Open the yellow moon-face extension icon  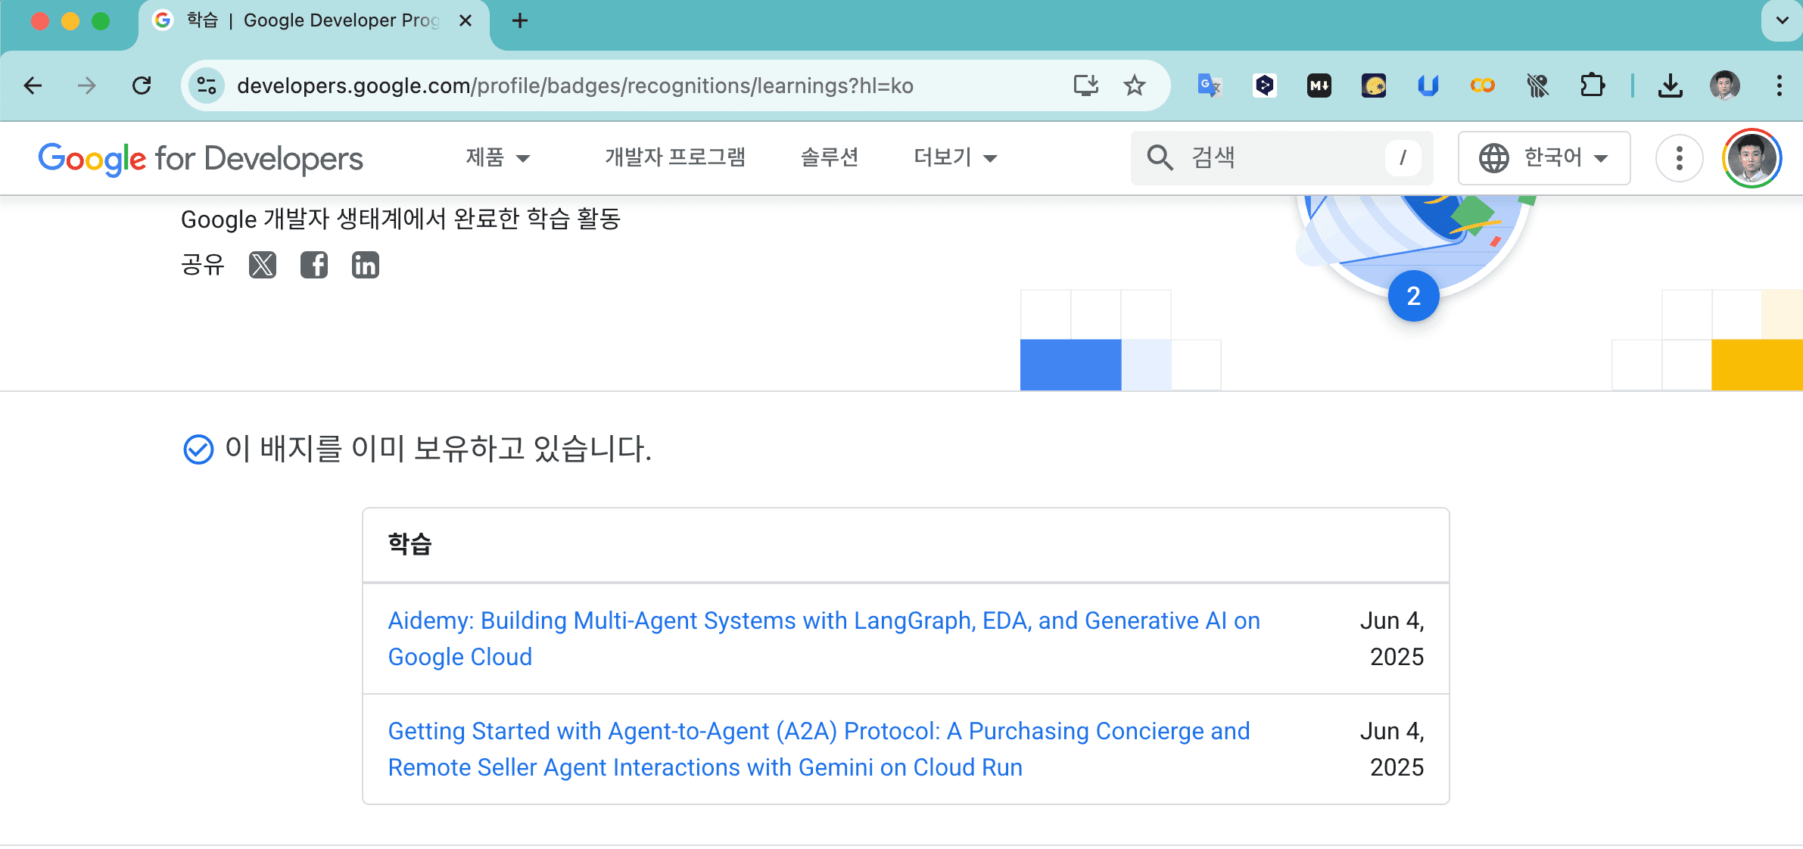tap(1373, 86)
